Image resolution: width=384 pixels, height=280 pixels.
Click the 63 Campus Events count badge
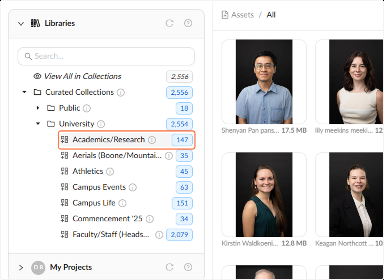(x=184, y=188)
